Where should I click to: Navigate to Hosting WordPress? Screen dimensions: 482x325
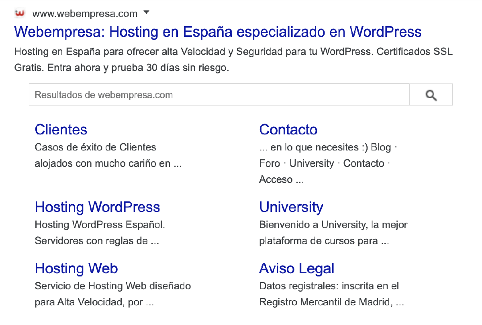pyautogui.click(x=98, y=207)
